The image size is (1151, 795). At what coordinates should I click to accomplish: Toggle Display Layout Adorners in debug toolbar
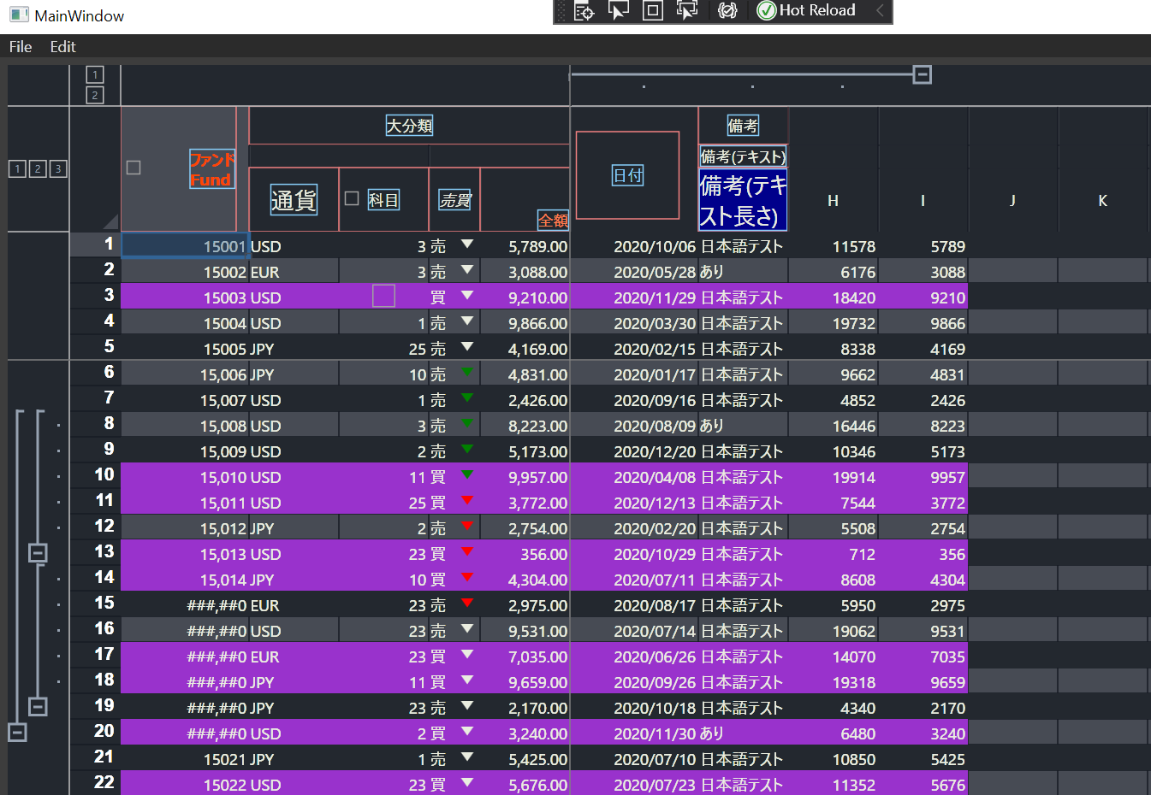[x=652, y=10]
